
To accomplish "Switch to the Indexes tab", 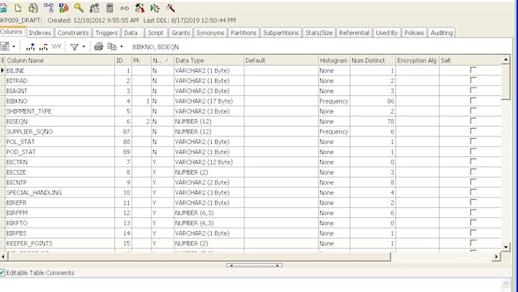I will click(x=40, y=33).
